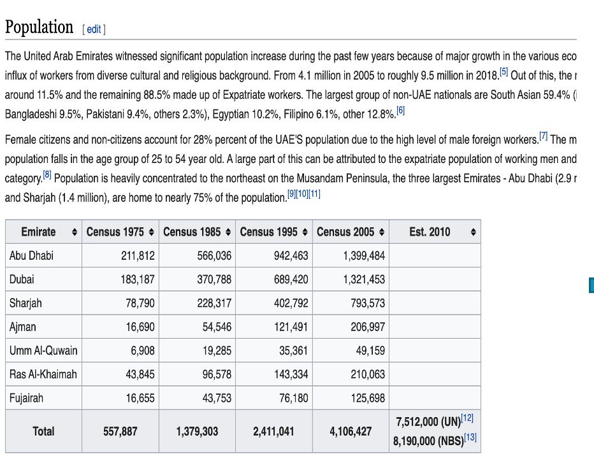594x475 pixels.
Task: Click the sort arrows in Emirate column header
Action: coord(75,232)
